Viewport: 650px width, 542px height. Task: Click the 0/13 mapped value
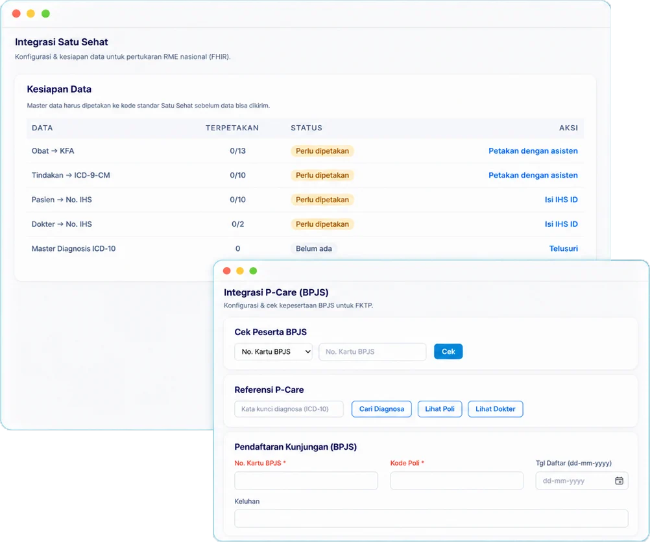click(x=238, y=151)
